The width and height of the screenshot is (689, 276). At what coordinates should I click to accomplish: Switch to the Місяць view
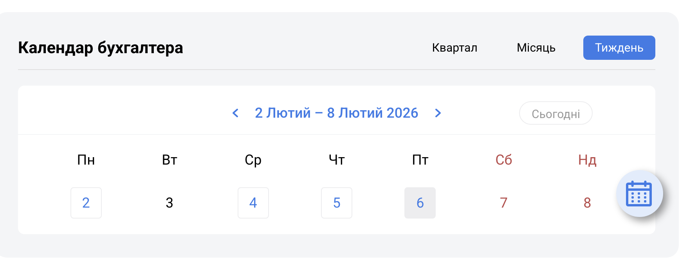(x=536, y=47)
